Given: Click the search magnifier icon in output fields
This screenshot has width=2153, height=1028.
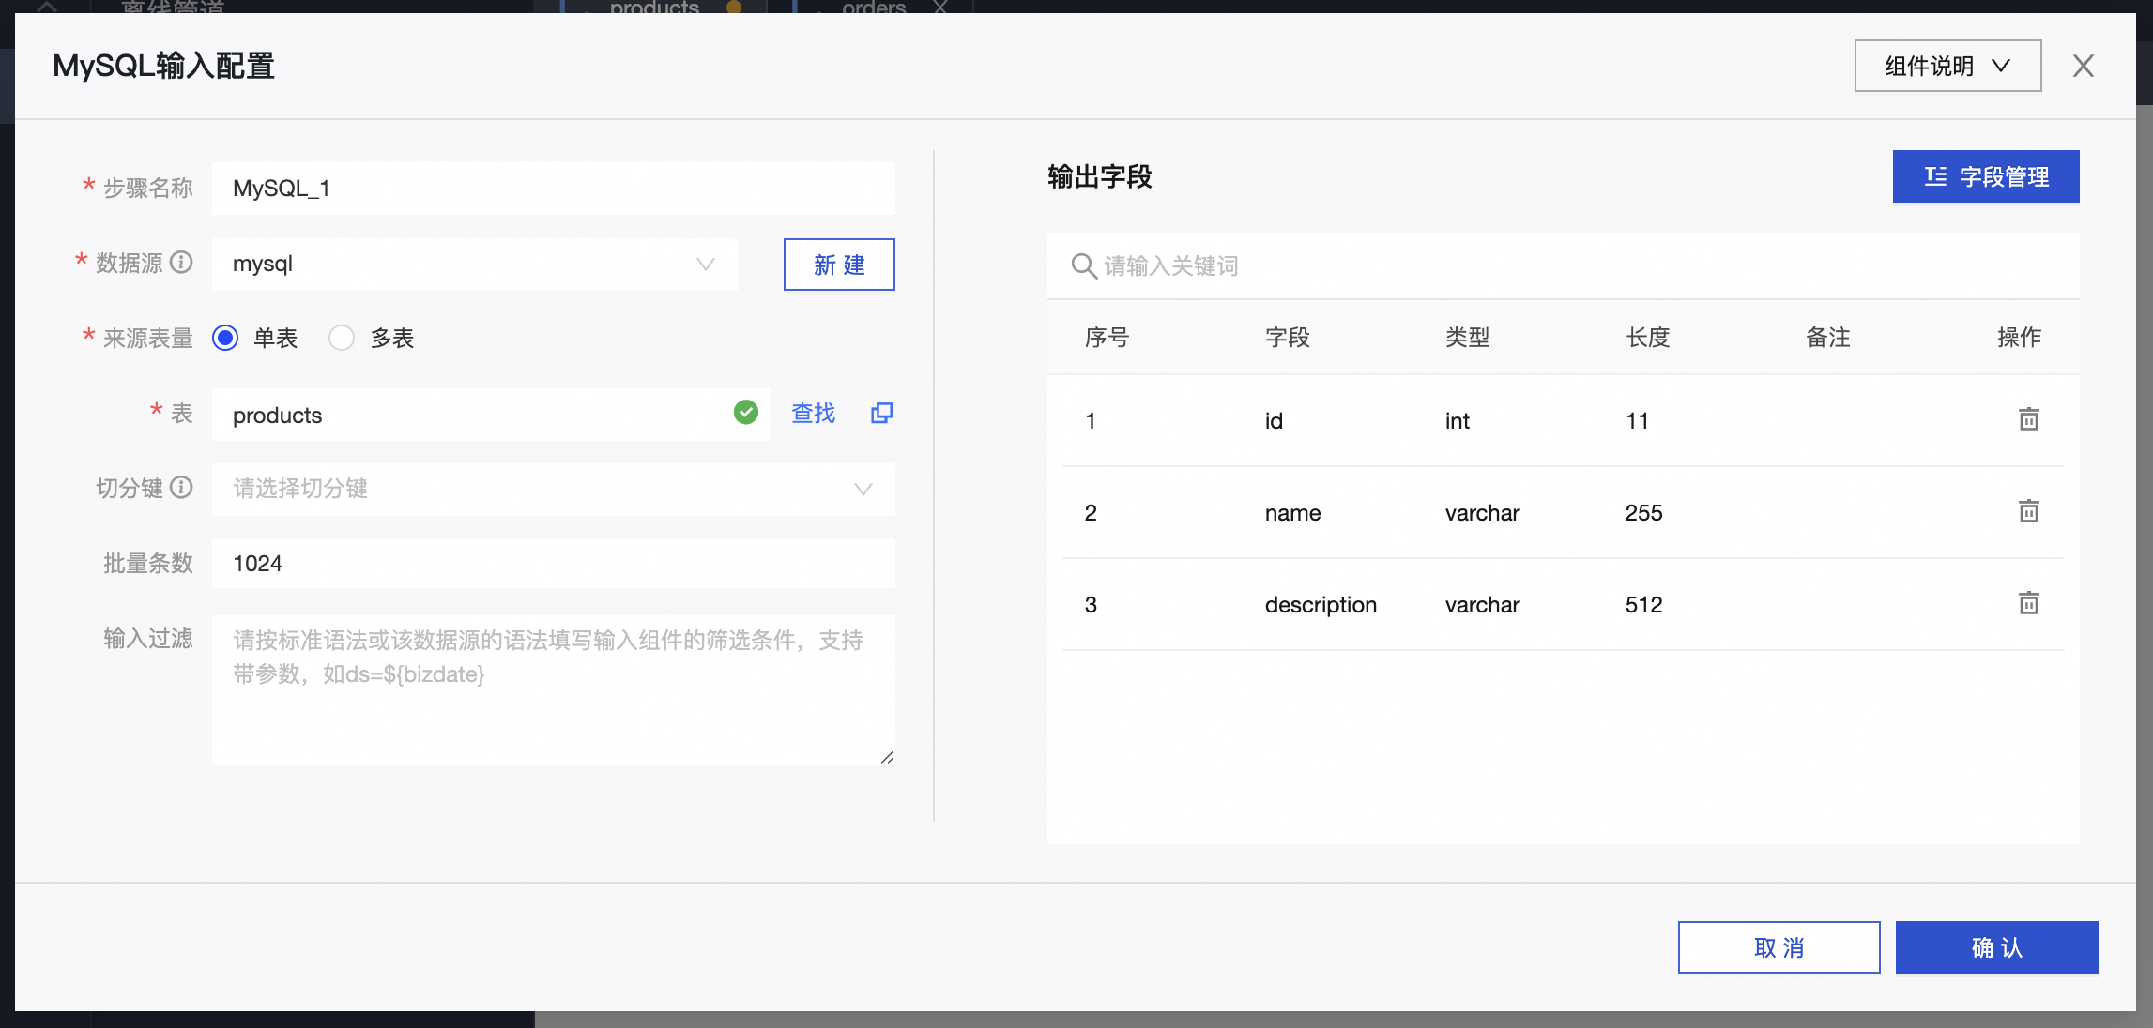Looking at the screenshot, I should [x=1083, y=266].
